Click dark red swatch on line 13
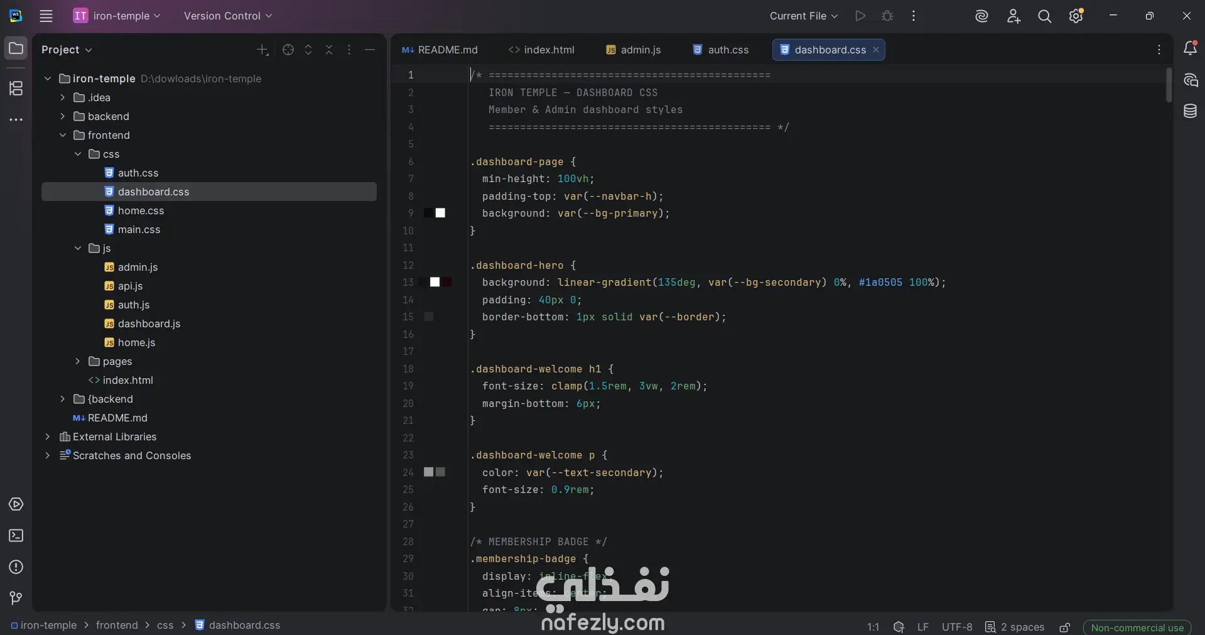Image resolution: width=1205 pixels, height=635 pixels. point(446,282)
